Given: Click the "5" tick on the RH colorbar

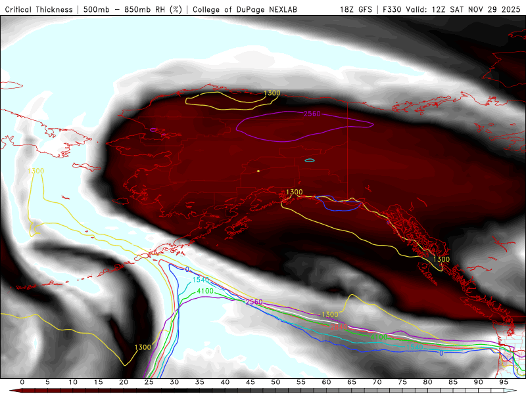Looking at the screenshot, I should tap(47, 382).
